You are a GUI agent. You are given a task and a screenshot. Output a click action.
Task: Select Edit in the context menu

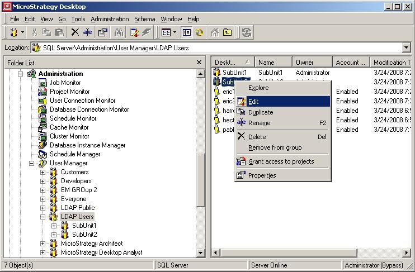253,102
